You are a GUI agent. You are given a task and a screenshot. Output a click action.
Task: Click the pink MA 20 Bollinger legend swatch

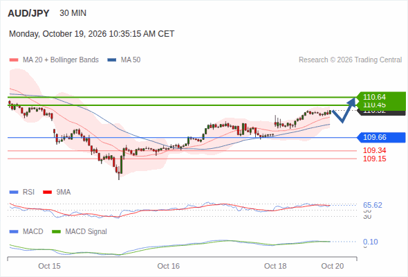pyautogui.click(x=14, y=60)
